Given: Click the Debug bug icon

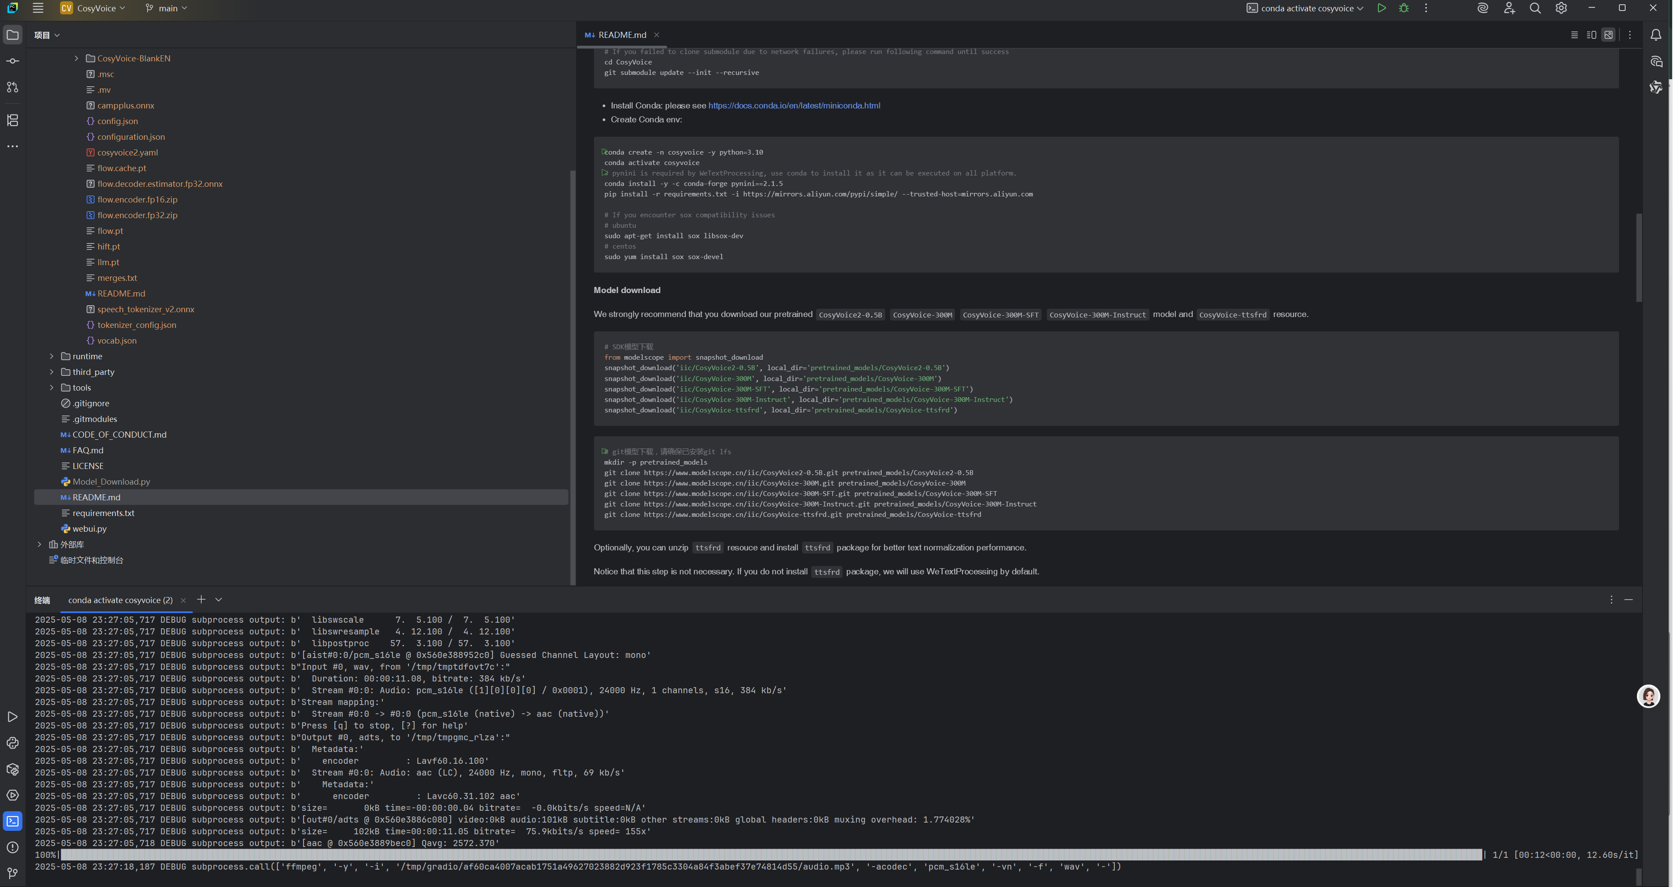Looking at the screenshot, I should pyautogui.click(x=1403, y=8).
